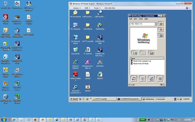Click Ctrl+Alt+Del in Virtual PC toolbar
The width and height of the screenshot is (195, 122).
(110, 8)
